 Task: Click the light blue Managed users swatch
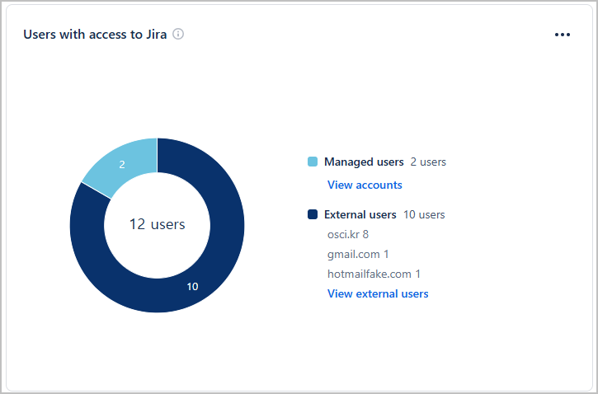313,162
